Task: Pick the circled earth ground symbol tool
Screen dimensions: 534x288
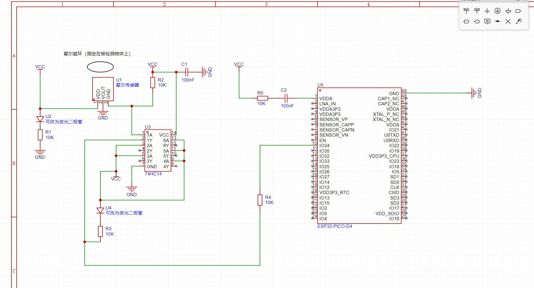Action: coord(498,11)
